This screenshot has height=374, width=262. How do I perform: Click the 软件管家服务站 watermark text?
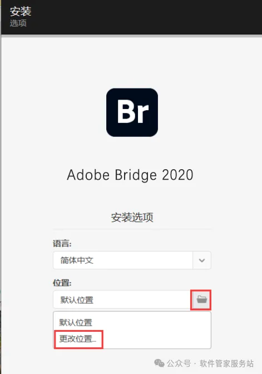coord(227,363)
